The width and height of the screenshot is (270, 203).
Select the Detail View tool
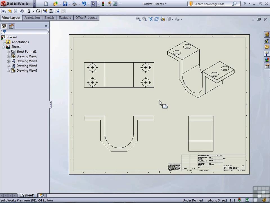coord(38,11)
